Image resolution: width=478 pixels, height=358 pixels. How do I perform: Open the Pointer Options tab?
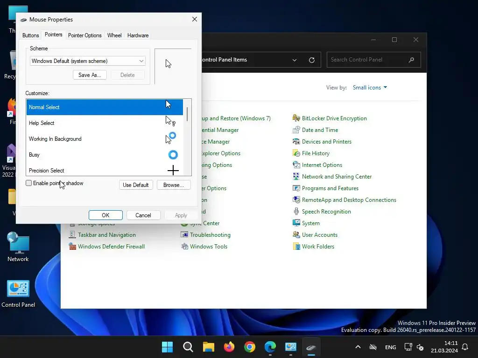85,35
